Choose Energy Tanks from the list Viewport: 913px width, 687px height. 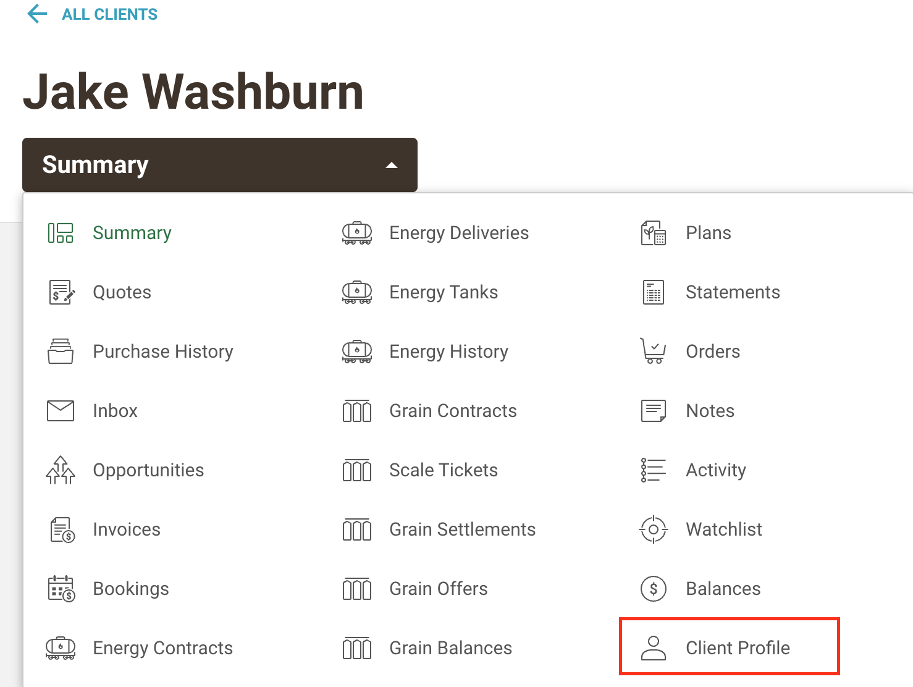click(x=444, y=292)
